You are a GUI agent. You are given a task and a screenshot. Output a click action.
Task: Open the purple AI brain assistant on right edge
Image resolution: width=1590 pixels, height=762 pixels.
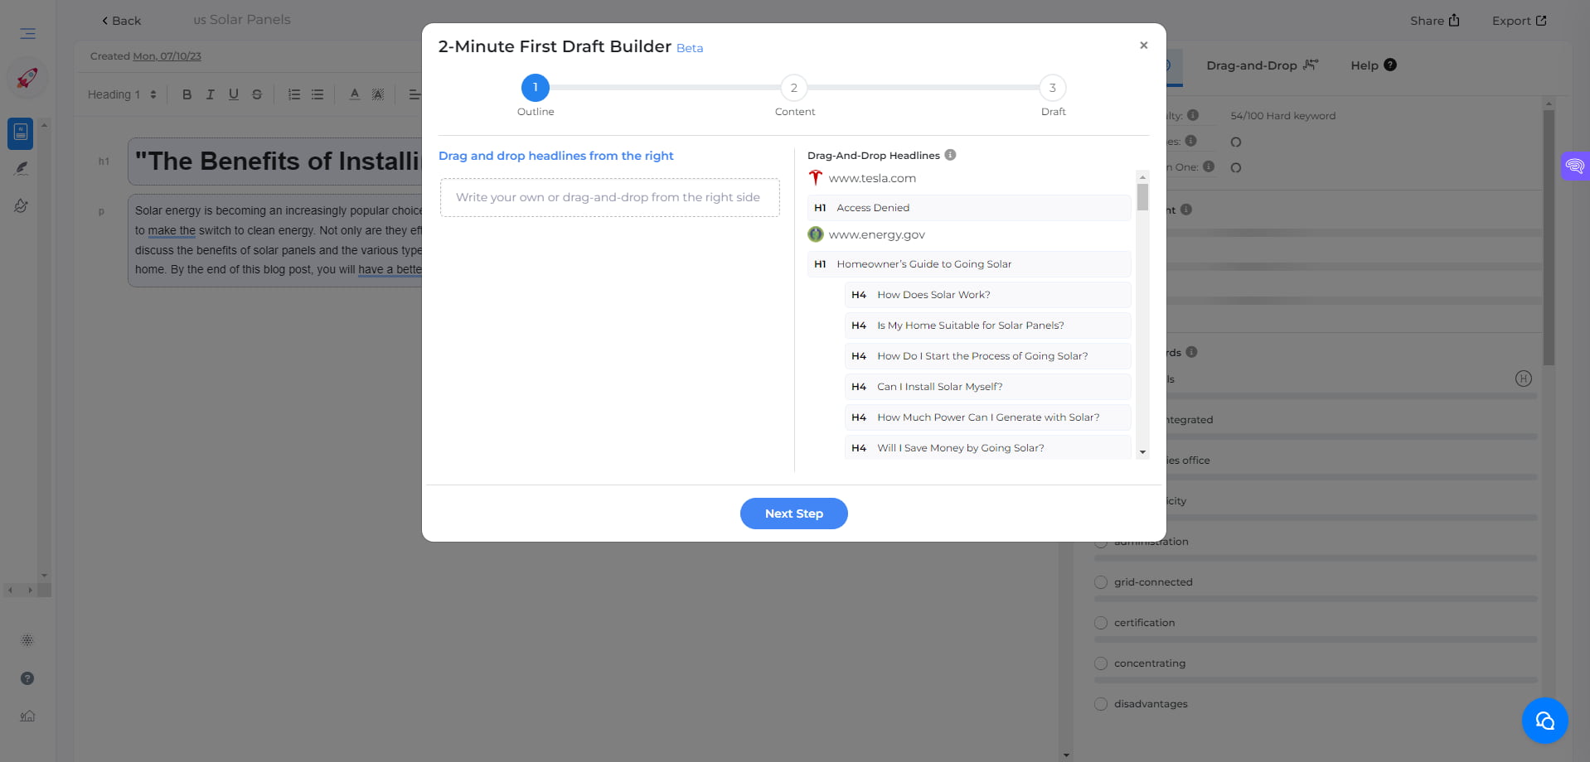[x=1576, y=166]
